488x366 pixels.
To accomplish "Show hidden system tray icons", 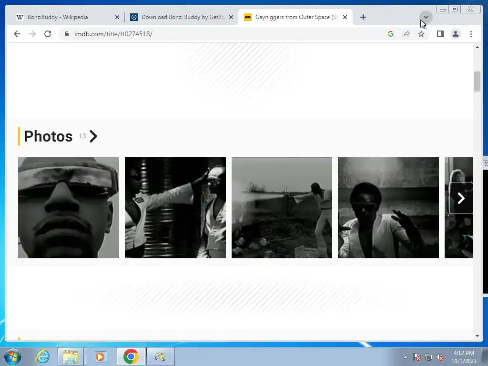I will (405, 357).
